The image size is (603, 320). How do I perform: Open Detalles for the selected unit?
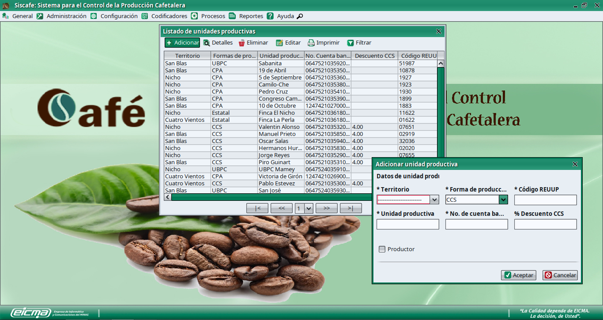[x=218, y=43]
